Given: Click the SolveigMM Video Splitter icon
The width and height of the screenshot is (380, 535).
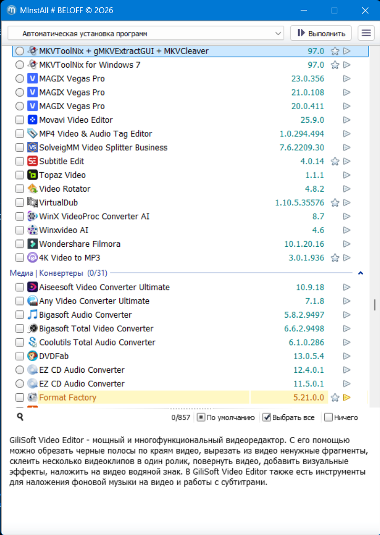Looking at the screenshot, I should click(32, 148).
